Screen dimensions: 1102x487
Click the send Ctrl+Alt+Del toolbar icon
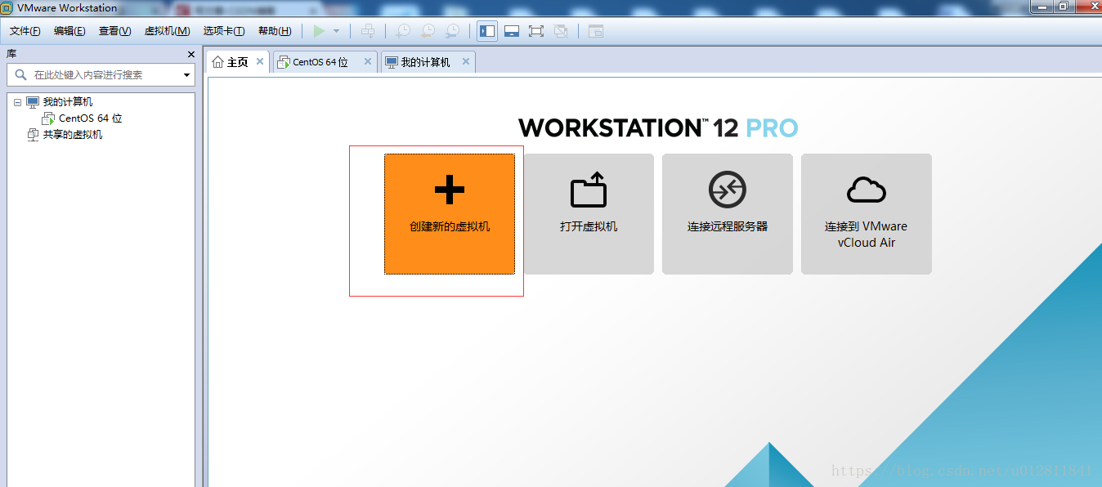coord(369,31)
